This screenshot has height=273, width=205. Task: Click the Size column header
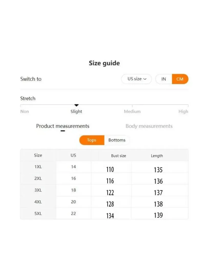(38, 155)
